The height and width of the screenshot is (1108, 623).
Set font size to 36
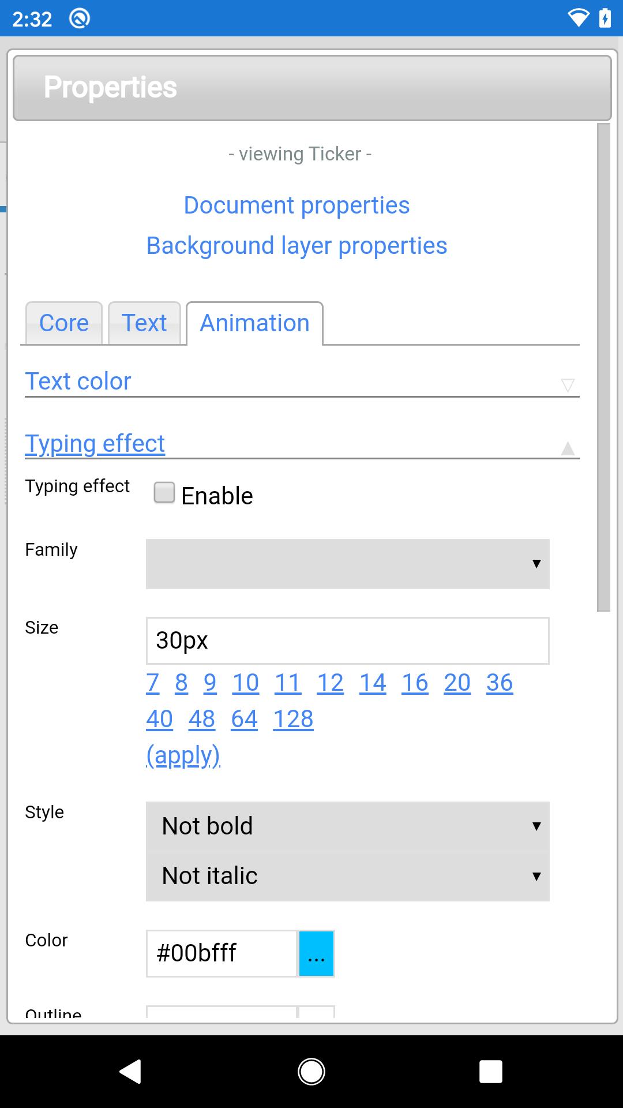(500, 683)
